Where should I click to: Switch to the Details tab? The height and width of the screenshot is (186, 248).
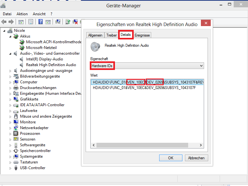click(126, 35)
